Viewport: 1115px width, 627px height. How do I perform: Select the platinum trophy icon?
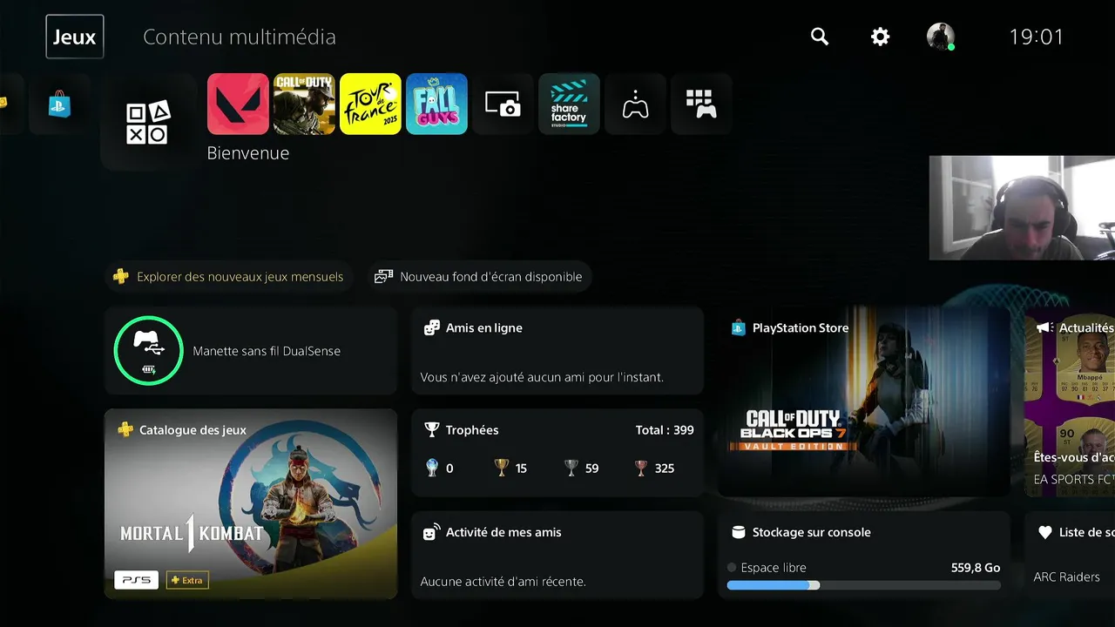432,468
